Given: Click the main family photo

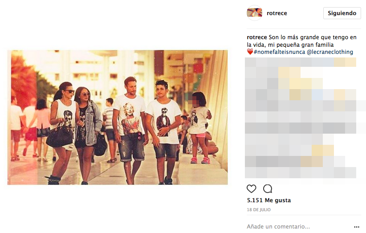Looking at the screenshot, I should pos(118,117).
